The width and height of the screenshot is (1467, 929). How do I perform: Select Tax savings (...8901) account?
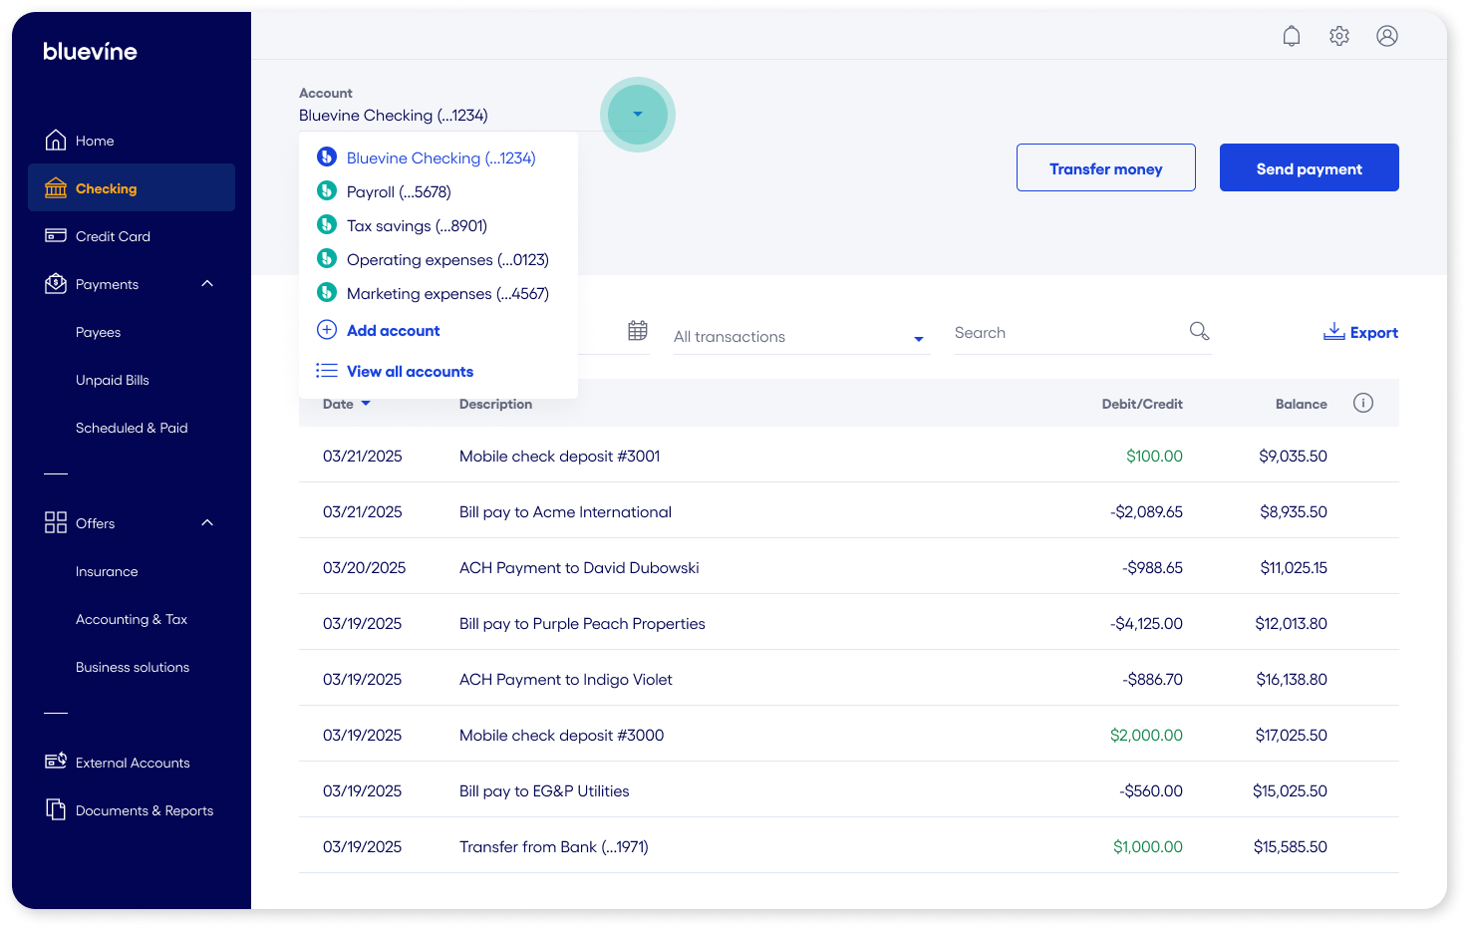(x=416, y=226)
